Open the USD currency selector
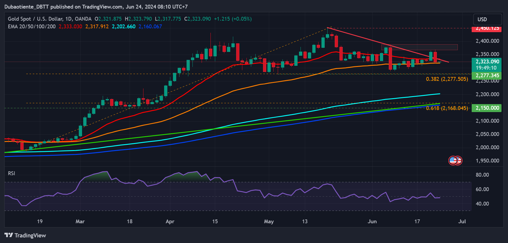508x243 pixels. tap(487, 19)
